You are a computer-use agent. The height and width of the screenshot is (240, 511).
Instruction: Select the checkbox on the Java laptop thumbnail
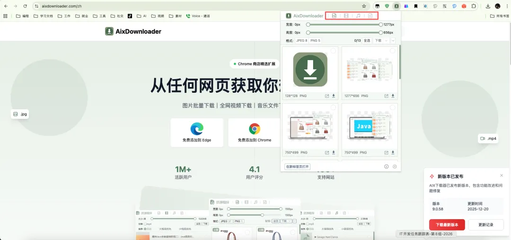[x=392, y=107]
